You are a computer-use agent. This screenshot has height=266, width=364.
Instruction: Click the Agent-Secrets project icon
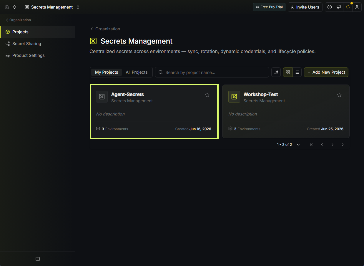point(102,97)
